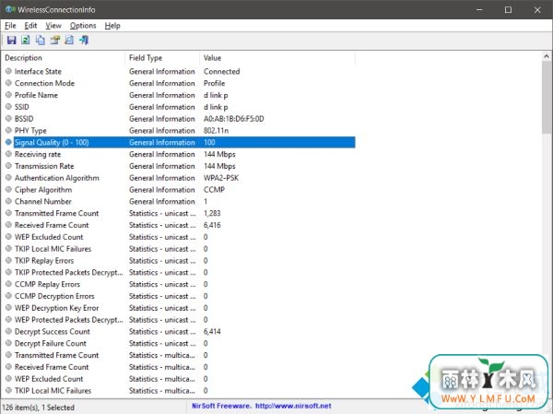Open the Options menu
The image size is (553, 414).
83,26
